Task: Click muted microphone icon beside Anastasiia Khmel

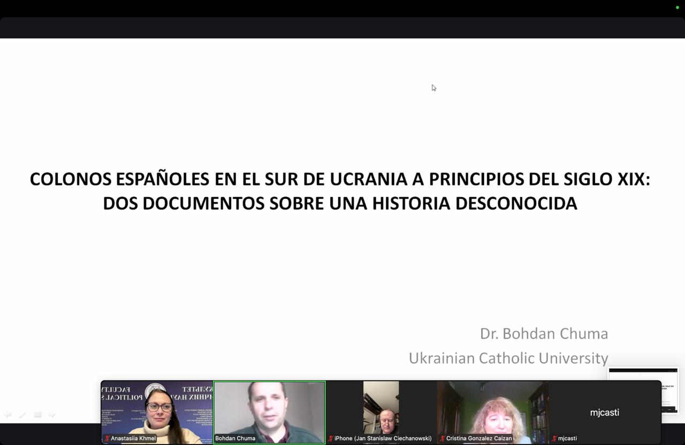Action: click(x=107, y=439)
